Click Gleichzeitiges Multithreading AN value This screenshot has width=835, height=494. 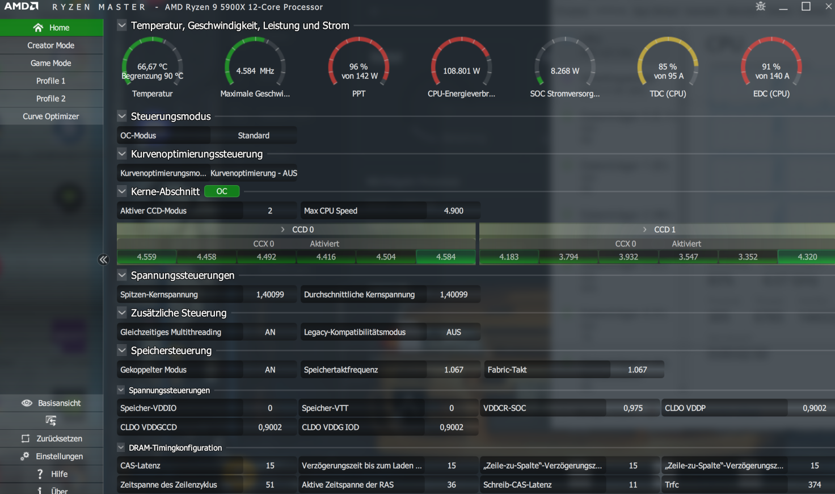[270, 332]
